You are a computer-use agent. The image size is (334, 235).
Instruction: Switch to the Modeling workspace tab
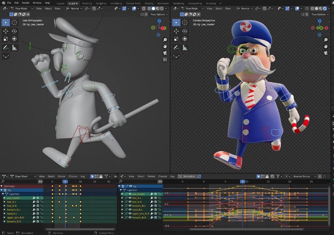87,3
